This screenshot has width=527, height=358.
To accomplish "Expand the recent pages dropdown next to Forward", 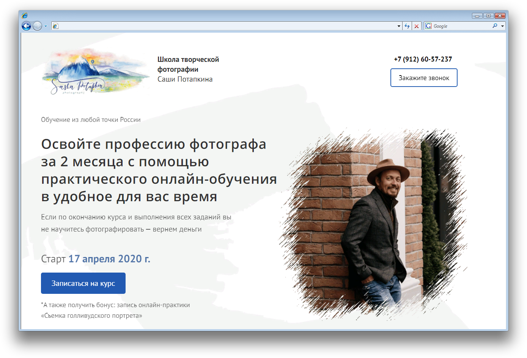I will [46, 26].
